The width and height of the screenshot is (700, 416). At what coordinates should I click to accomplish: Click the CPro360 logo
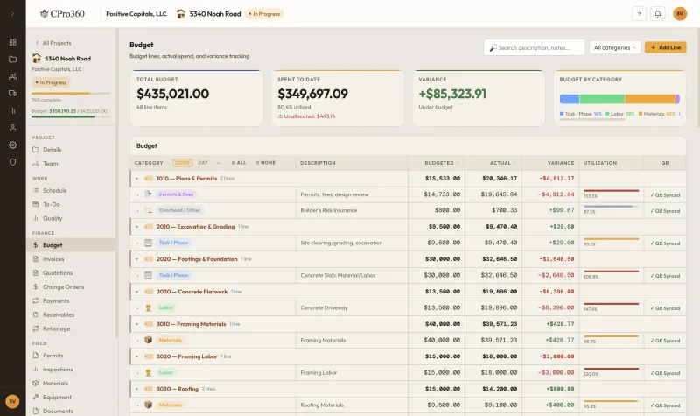point(62,14)
